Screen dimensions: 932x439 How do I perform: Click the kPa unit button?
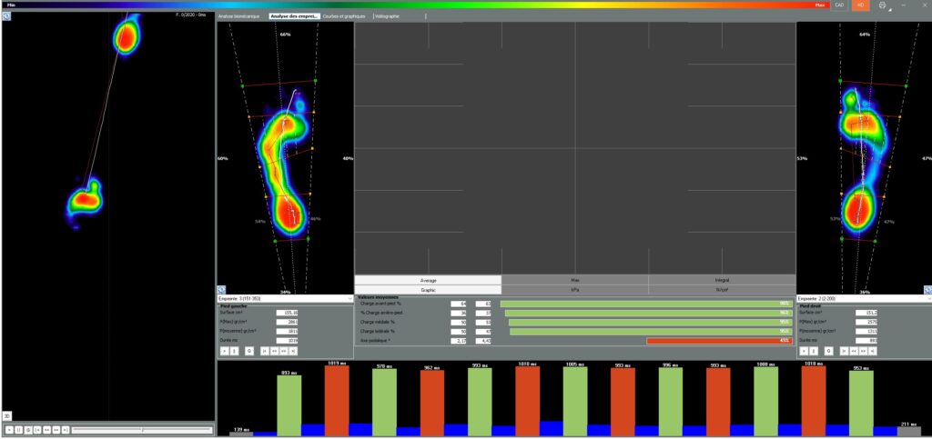pyautogui.click(x=574, y=290)
